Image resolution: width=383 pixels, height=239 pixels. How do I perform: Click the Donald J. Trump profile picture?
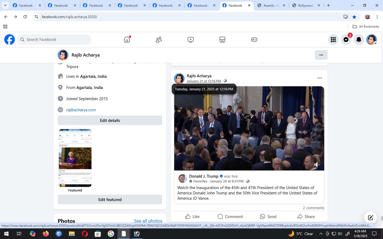point(182,178)
